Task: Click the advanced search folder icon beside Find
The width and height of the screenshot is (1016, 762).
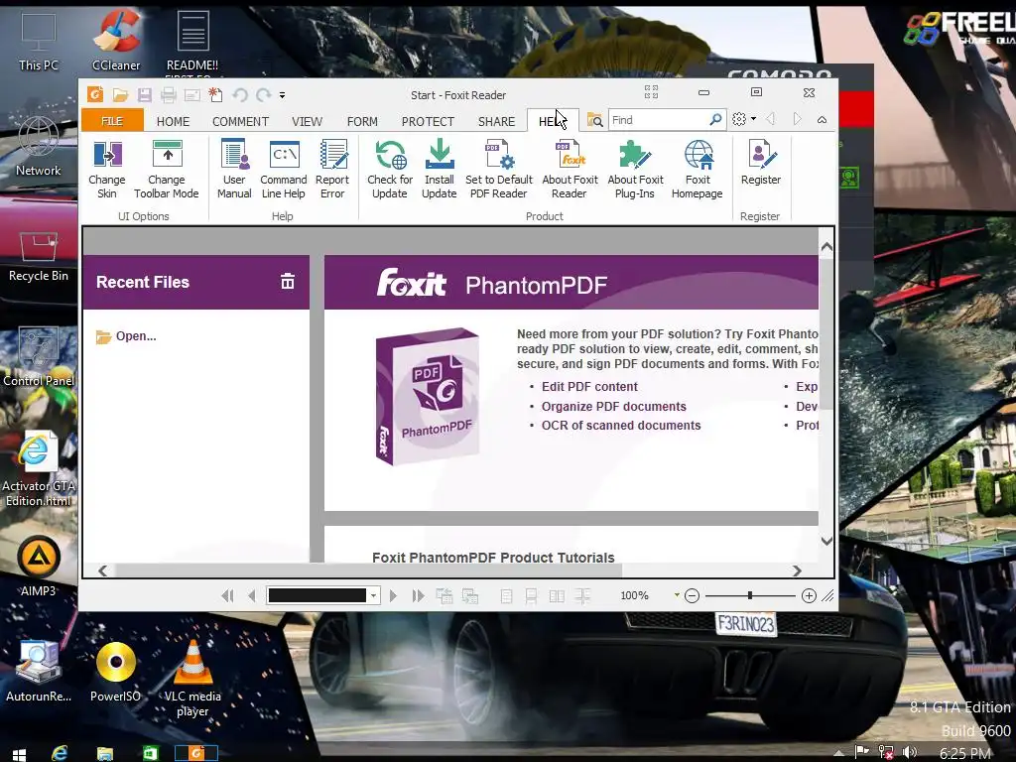Action: (x=595, y=120)
